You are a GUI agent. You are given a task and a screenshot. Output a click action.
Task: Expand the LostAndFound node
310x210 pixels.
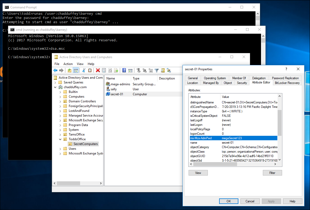click(x=60, y=111)
